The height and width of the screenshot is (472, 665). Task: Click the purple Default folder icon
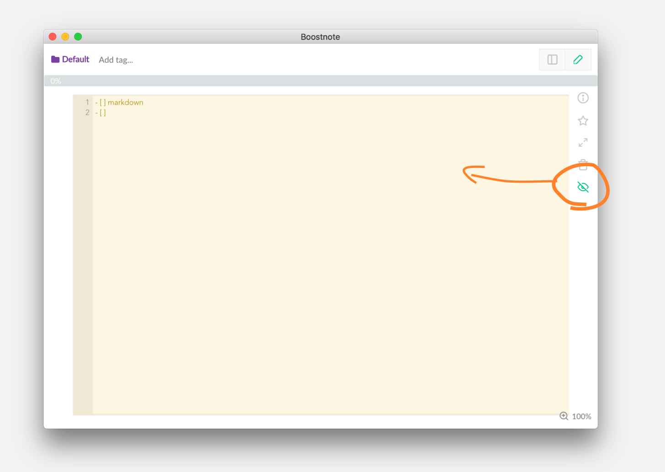click(55, 59)
